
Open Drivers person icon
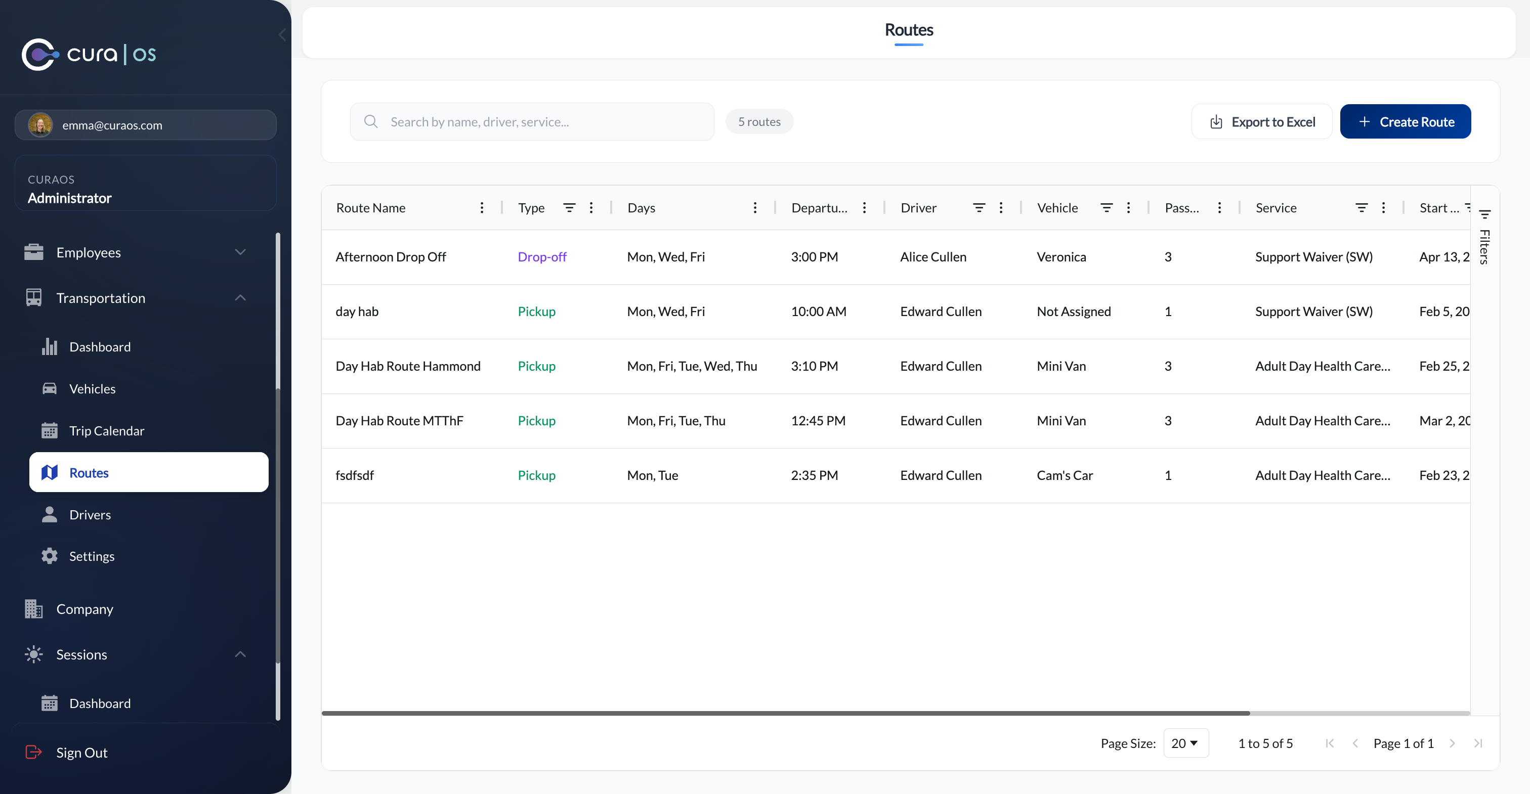click(x=49, y=514)
